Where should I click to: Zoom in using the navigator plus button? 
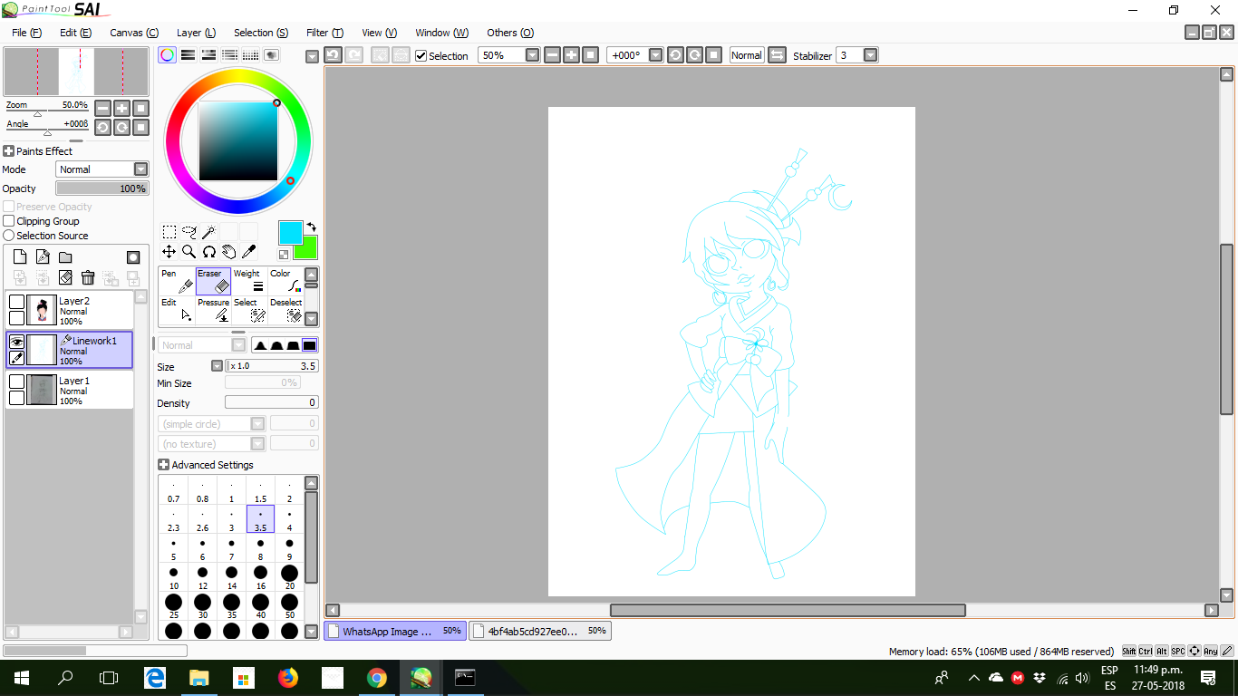click(x=122, y=108)
